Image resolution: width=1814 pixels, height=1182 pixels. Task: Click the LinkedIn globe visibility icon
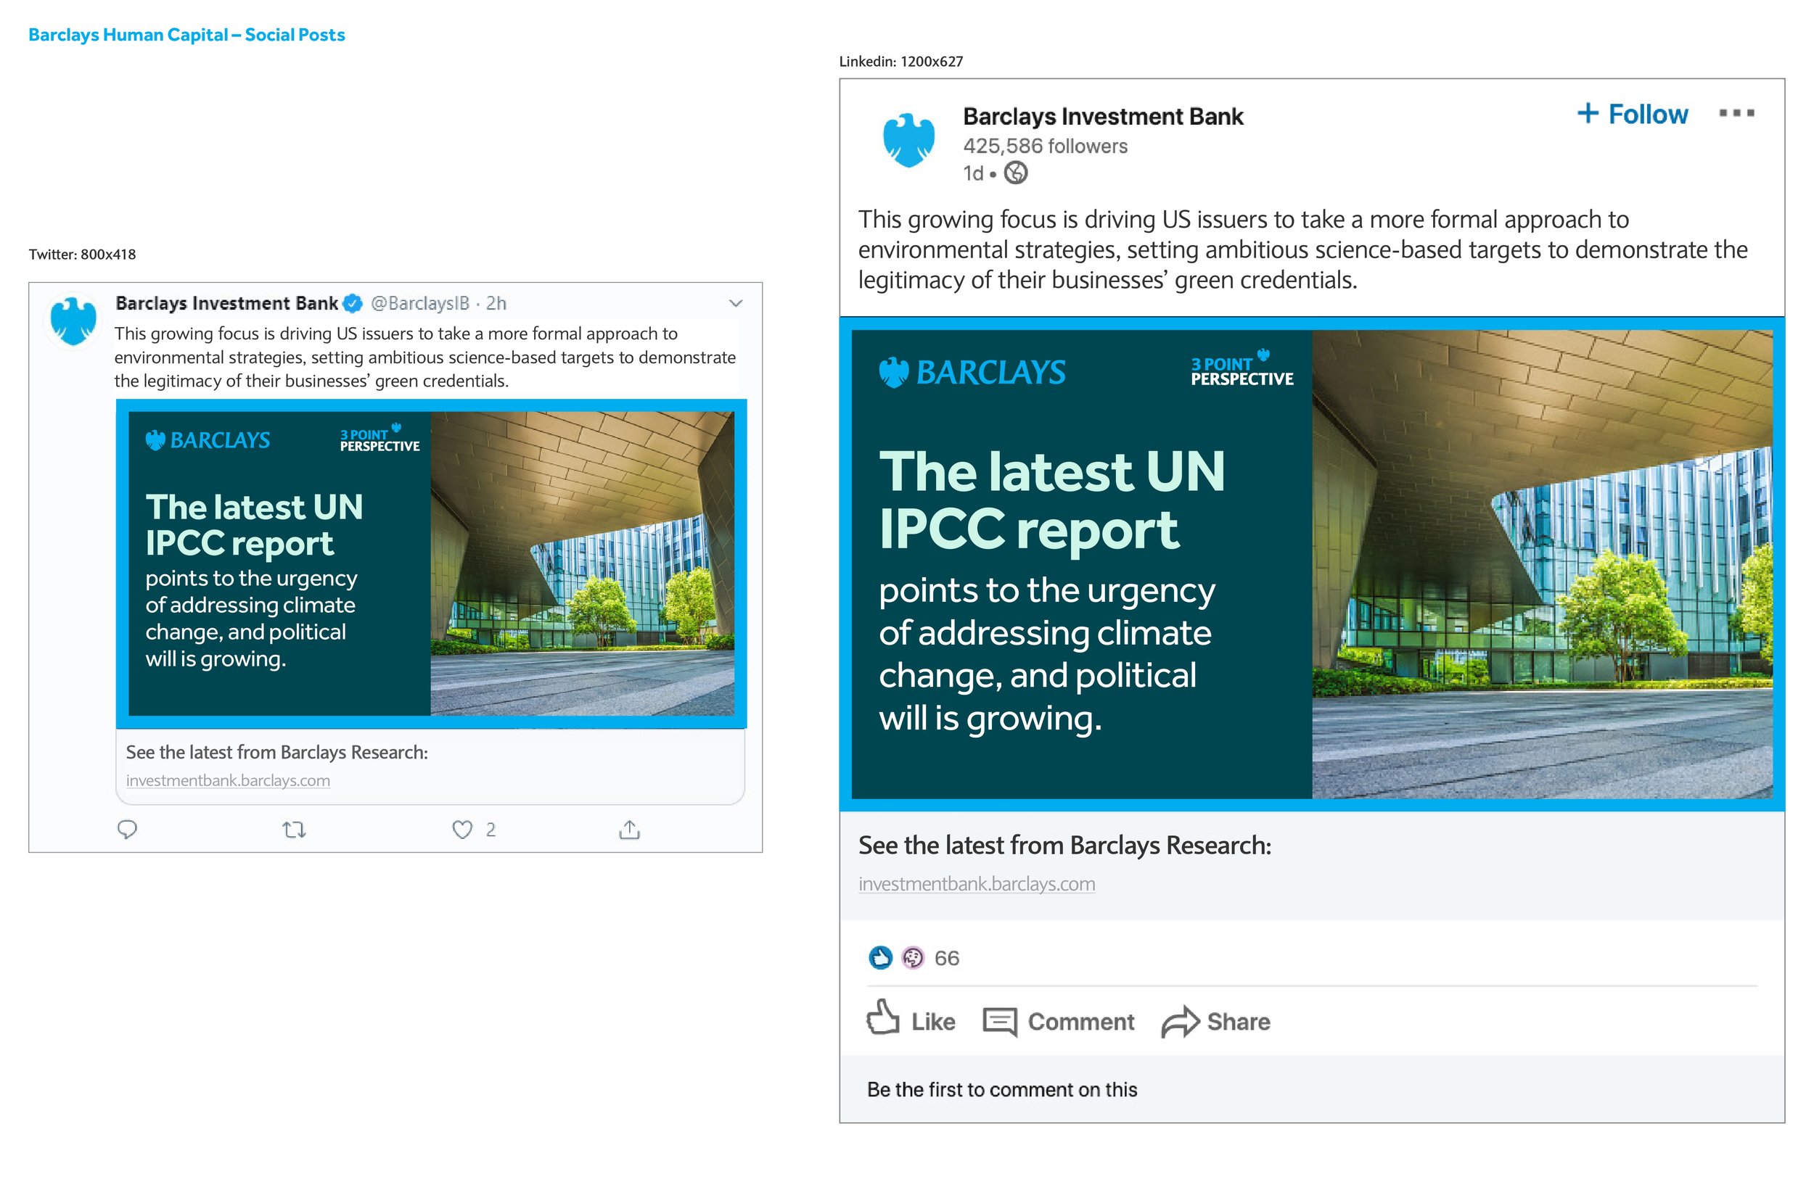[x=1015, y=173]
